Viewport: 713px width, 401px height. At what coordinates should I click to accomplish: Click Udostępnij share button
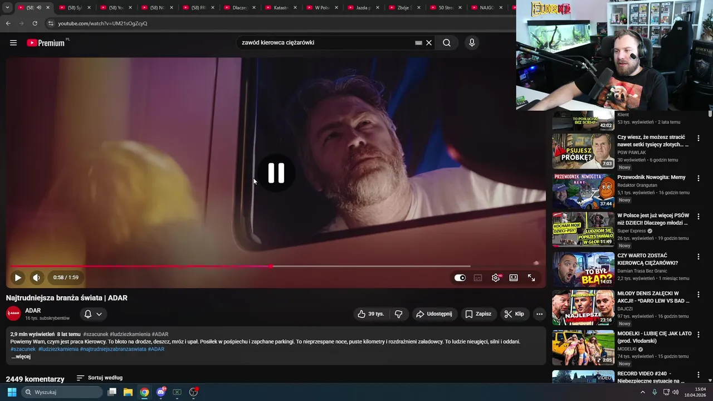(434, 314)
